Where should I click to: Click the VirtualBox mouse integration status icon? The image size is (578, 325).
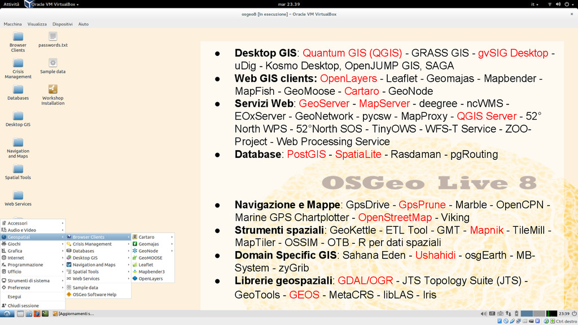click(x=546, y=321)
